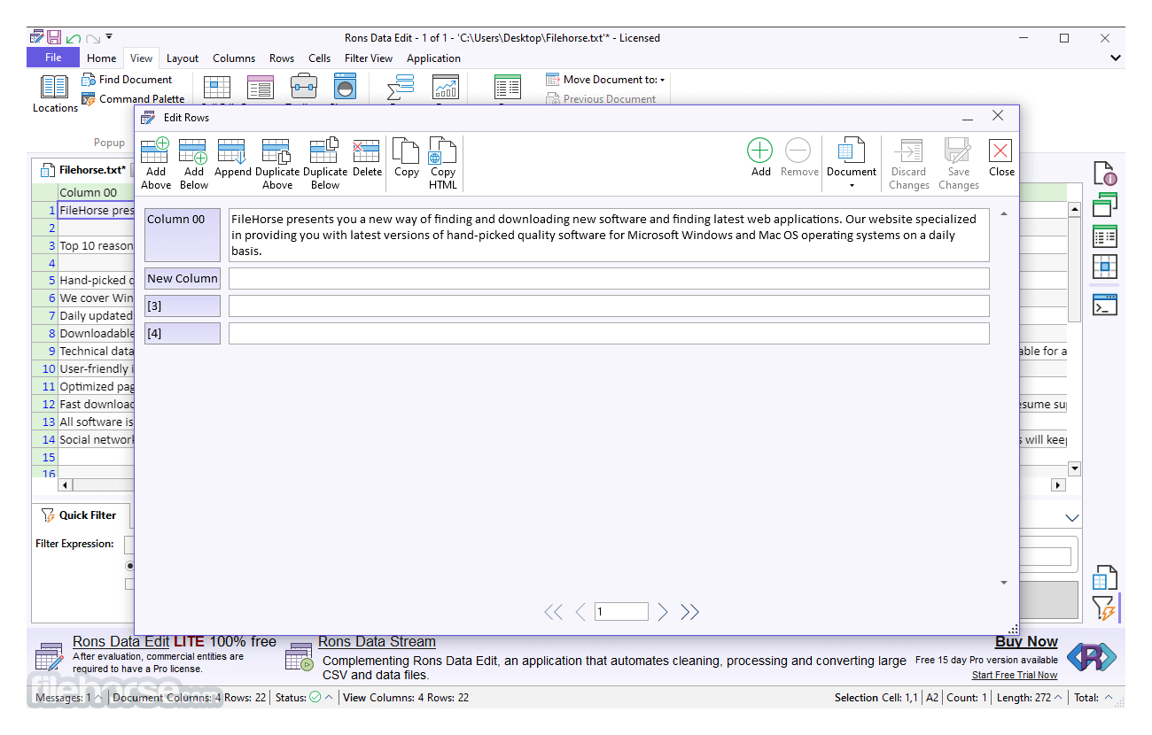1152x735 pixels.
Task: Click the Save icon in the quick access bar
Action: pyautogui.click(x=54, y=37)
